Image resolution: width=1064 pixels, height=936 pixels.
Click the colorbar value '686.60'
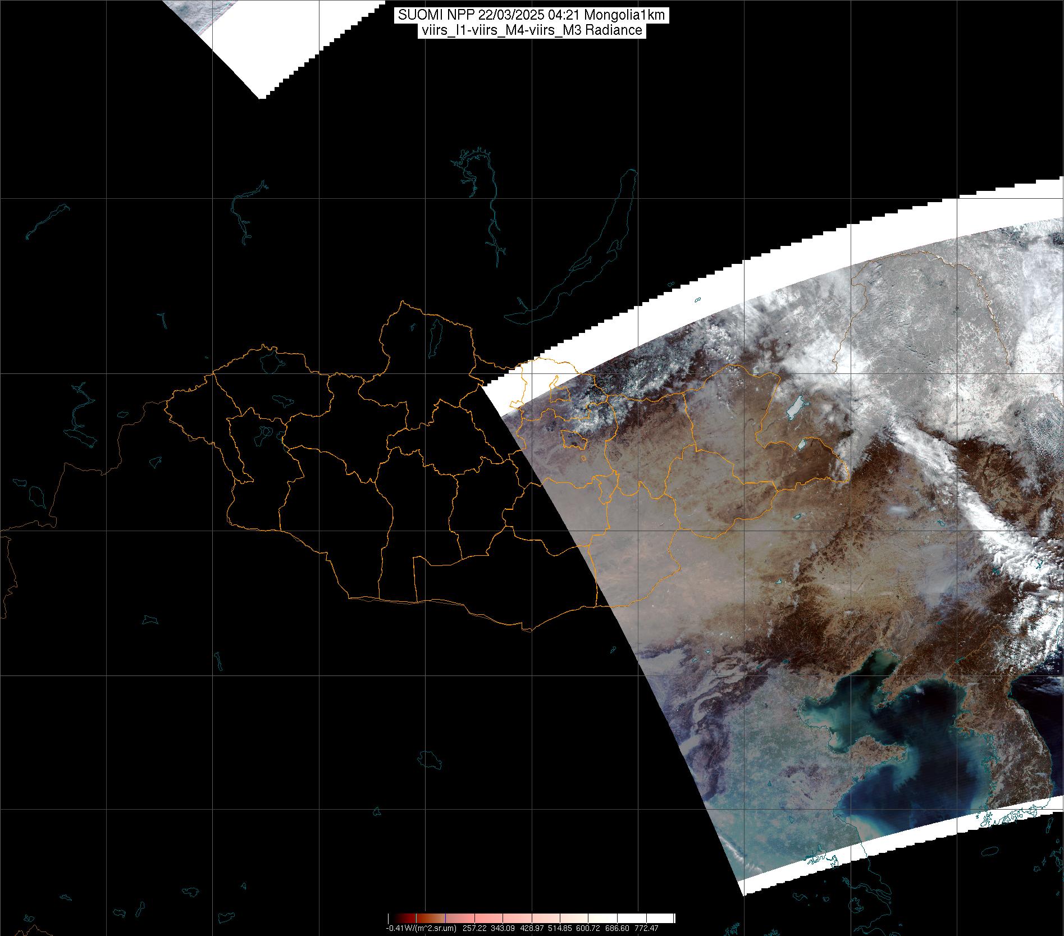pos(617,928)
